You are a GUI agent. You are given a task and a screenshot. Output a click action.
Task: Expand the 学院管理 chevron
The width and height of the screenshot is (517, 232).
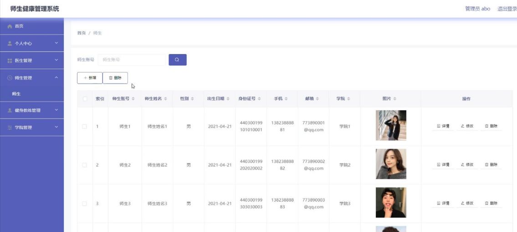coord(56,127)
